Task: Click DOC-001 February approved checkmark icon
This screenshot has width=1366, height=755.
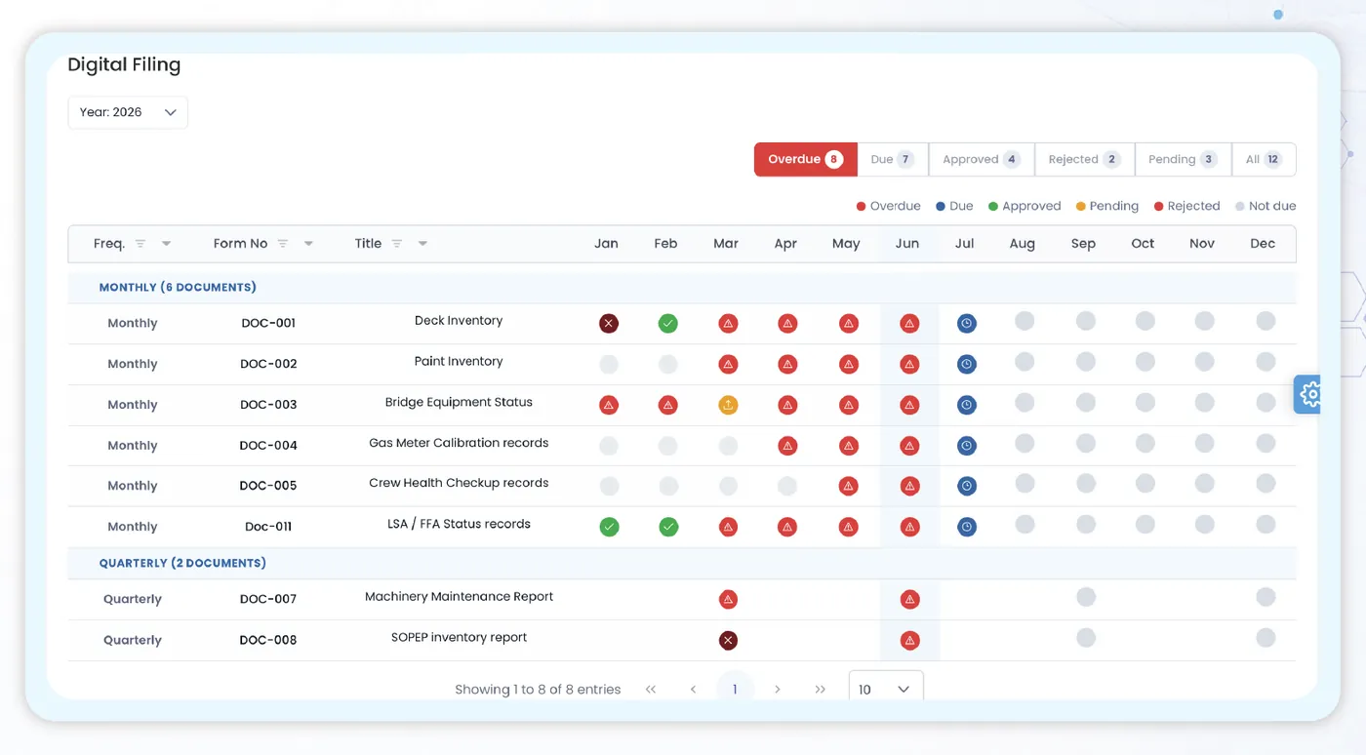Action: pos(667,323)
